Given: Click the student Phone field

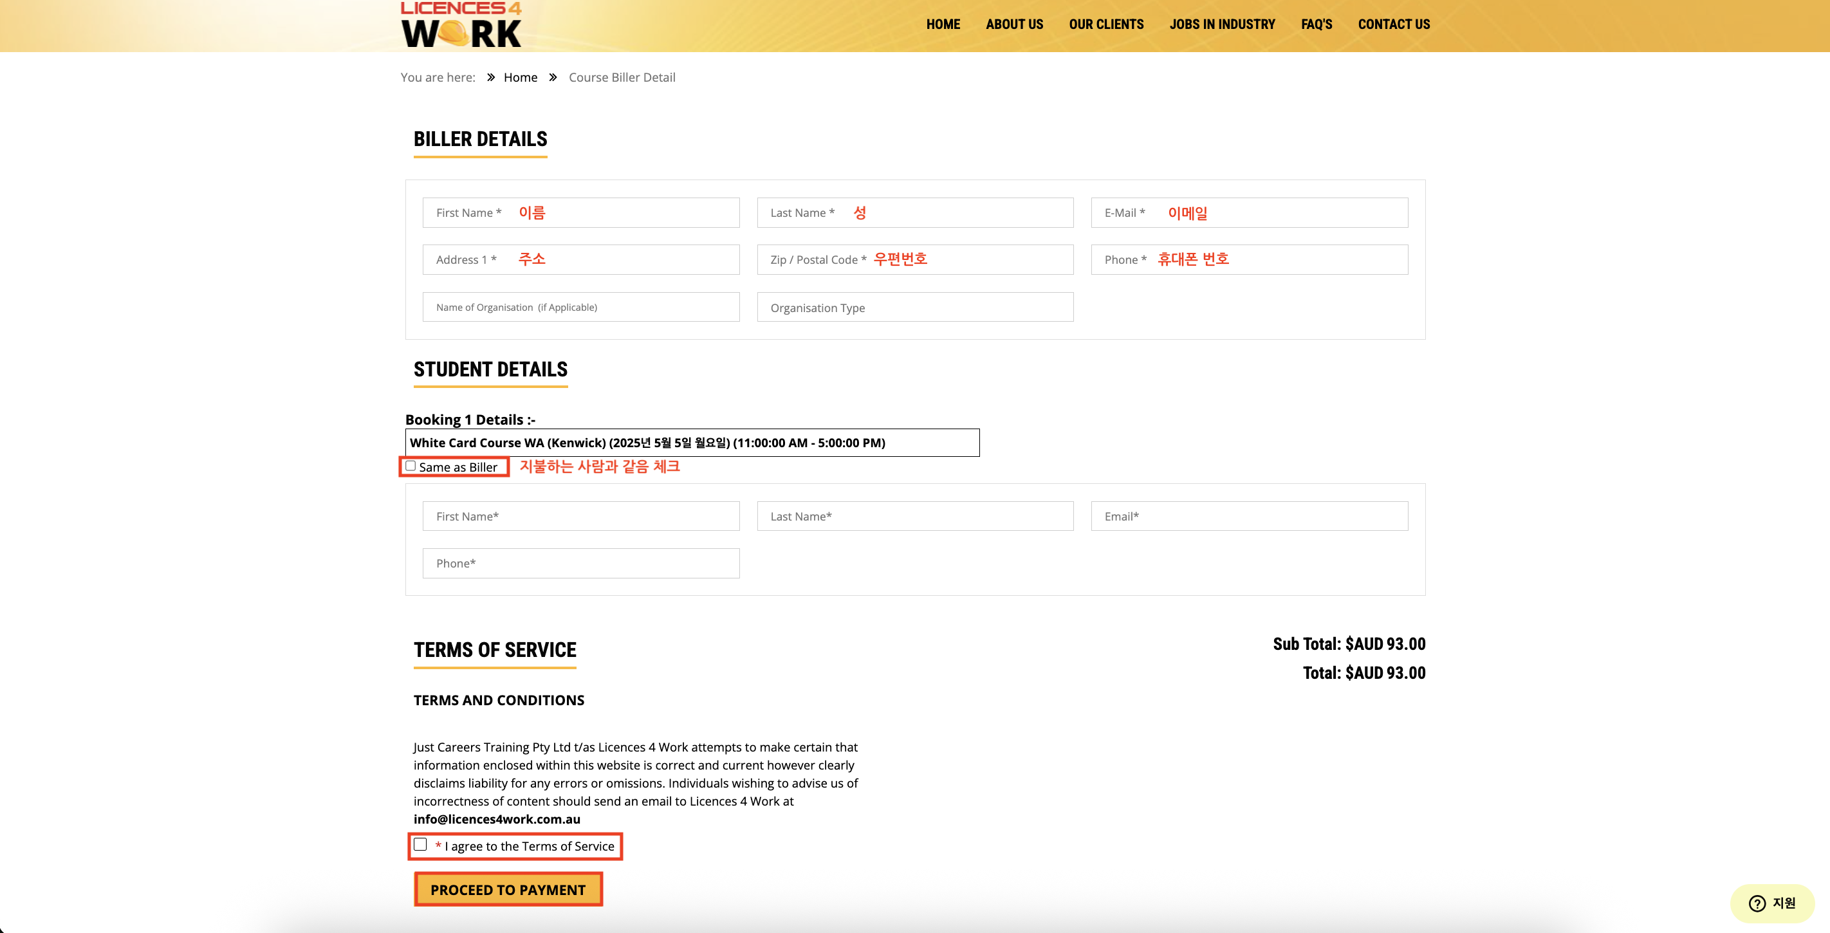Looking at the screenshot, I should coord(580,563).
